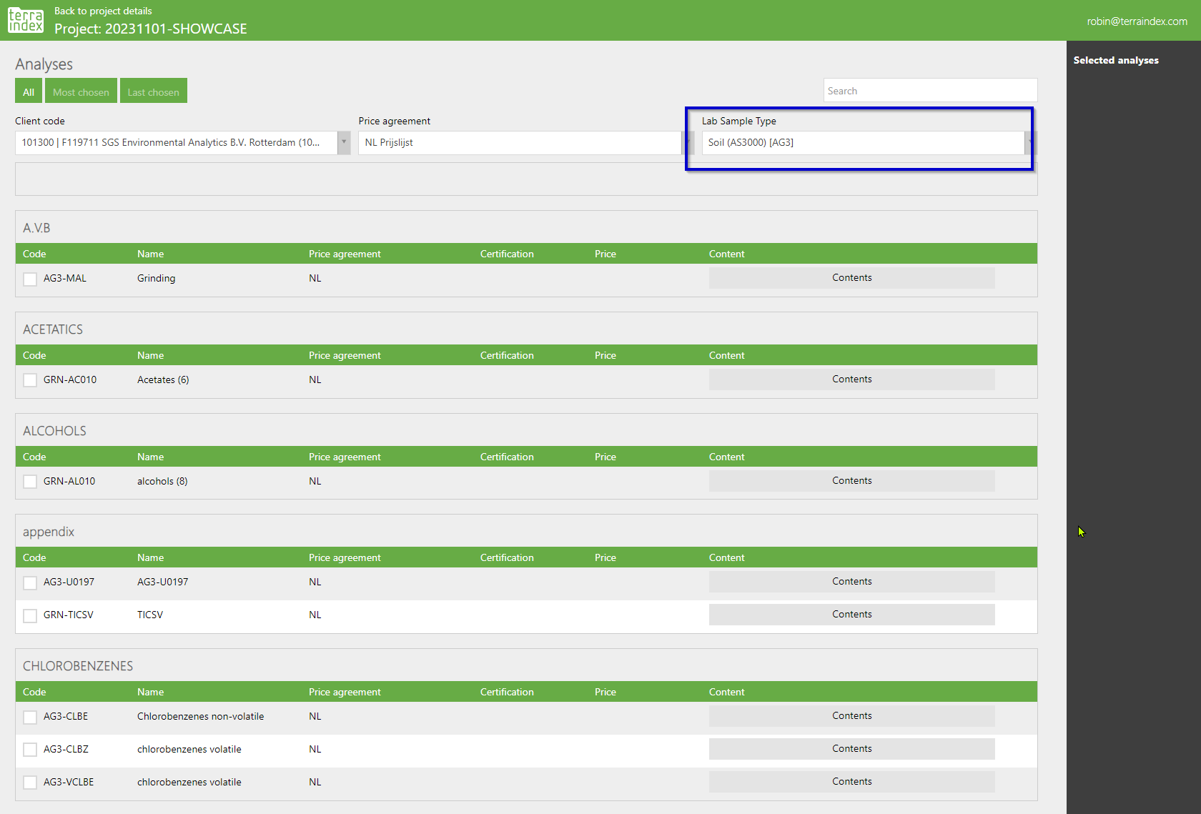Select the GRN-TICSV checkbox
The width and height of the screenshot is (1201, 814).
pyautogui.click(x=30, y=615)
